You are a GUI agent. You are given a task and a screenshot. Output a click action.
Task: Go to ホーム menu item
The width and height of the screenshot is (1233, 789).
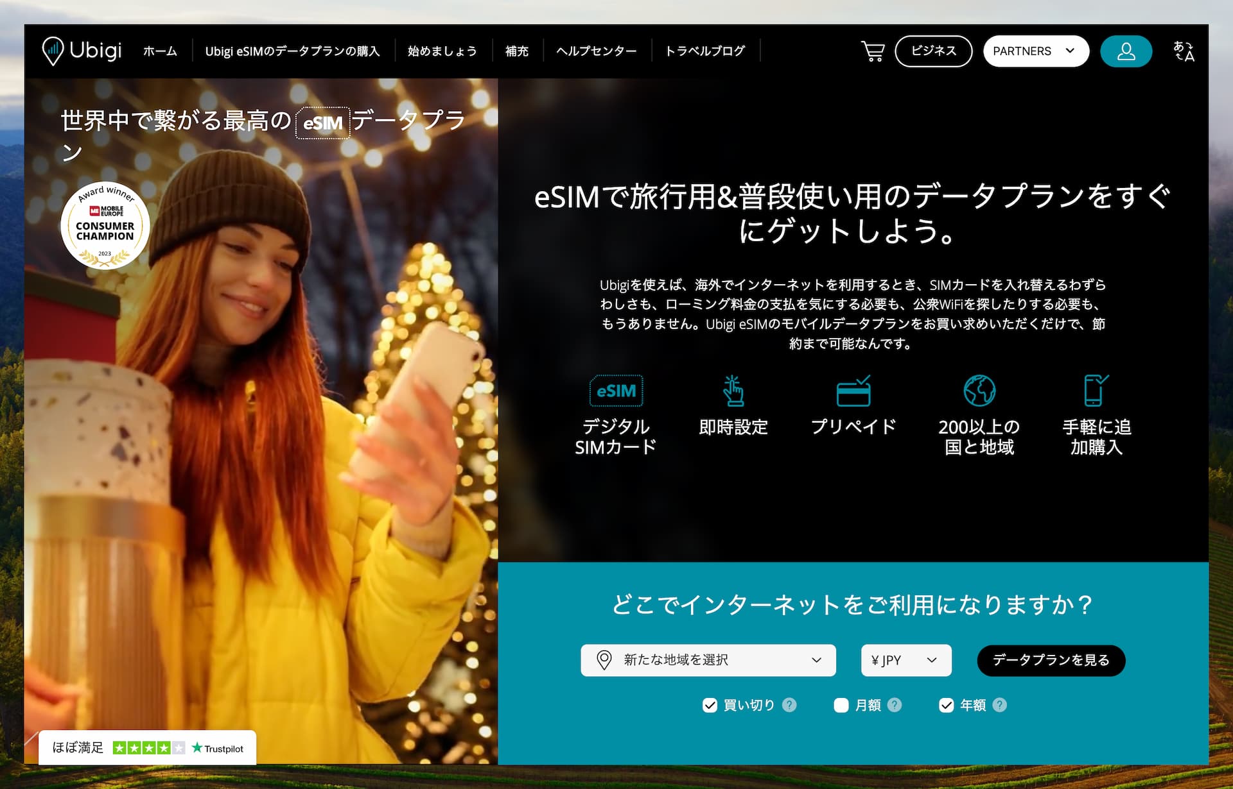160,51
